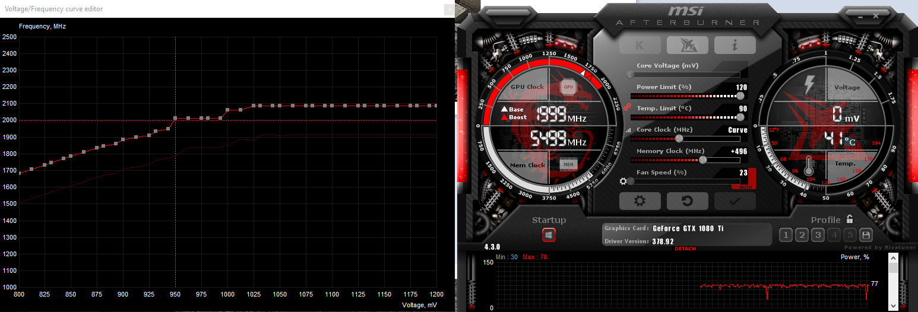
Task: Select the curve point at 950 mV
Action: pos(175,118)
